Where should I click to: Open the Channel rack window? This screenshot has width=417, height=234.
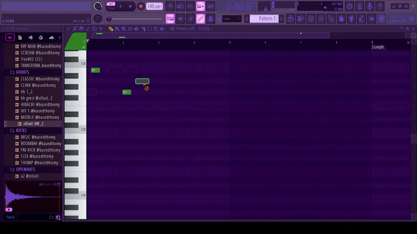(311, 19)
